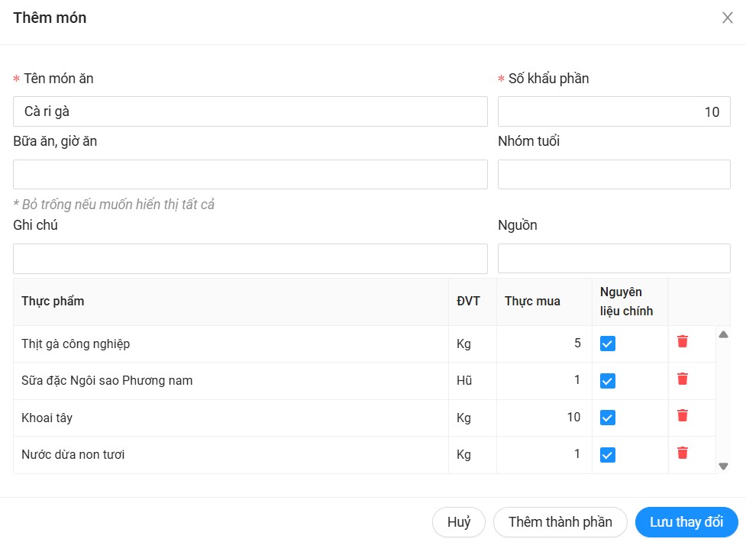Click the Tên món ăn input field
Screen dimensions: 746x542
(x=250, y=111)
